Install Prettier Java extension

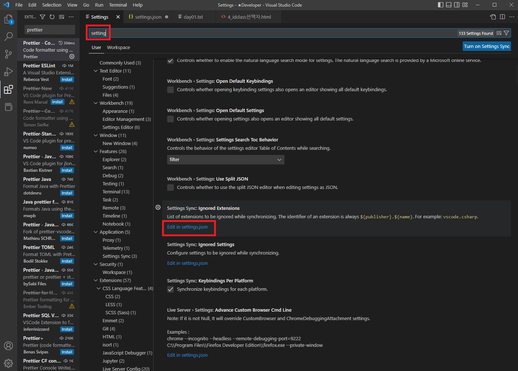[x=67, y=193]
